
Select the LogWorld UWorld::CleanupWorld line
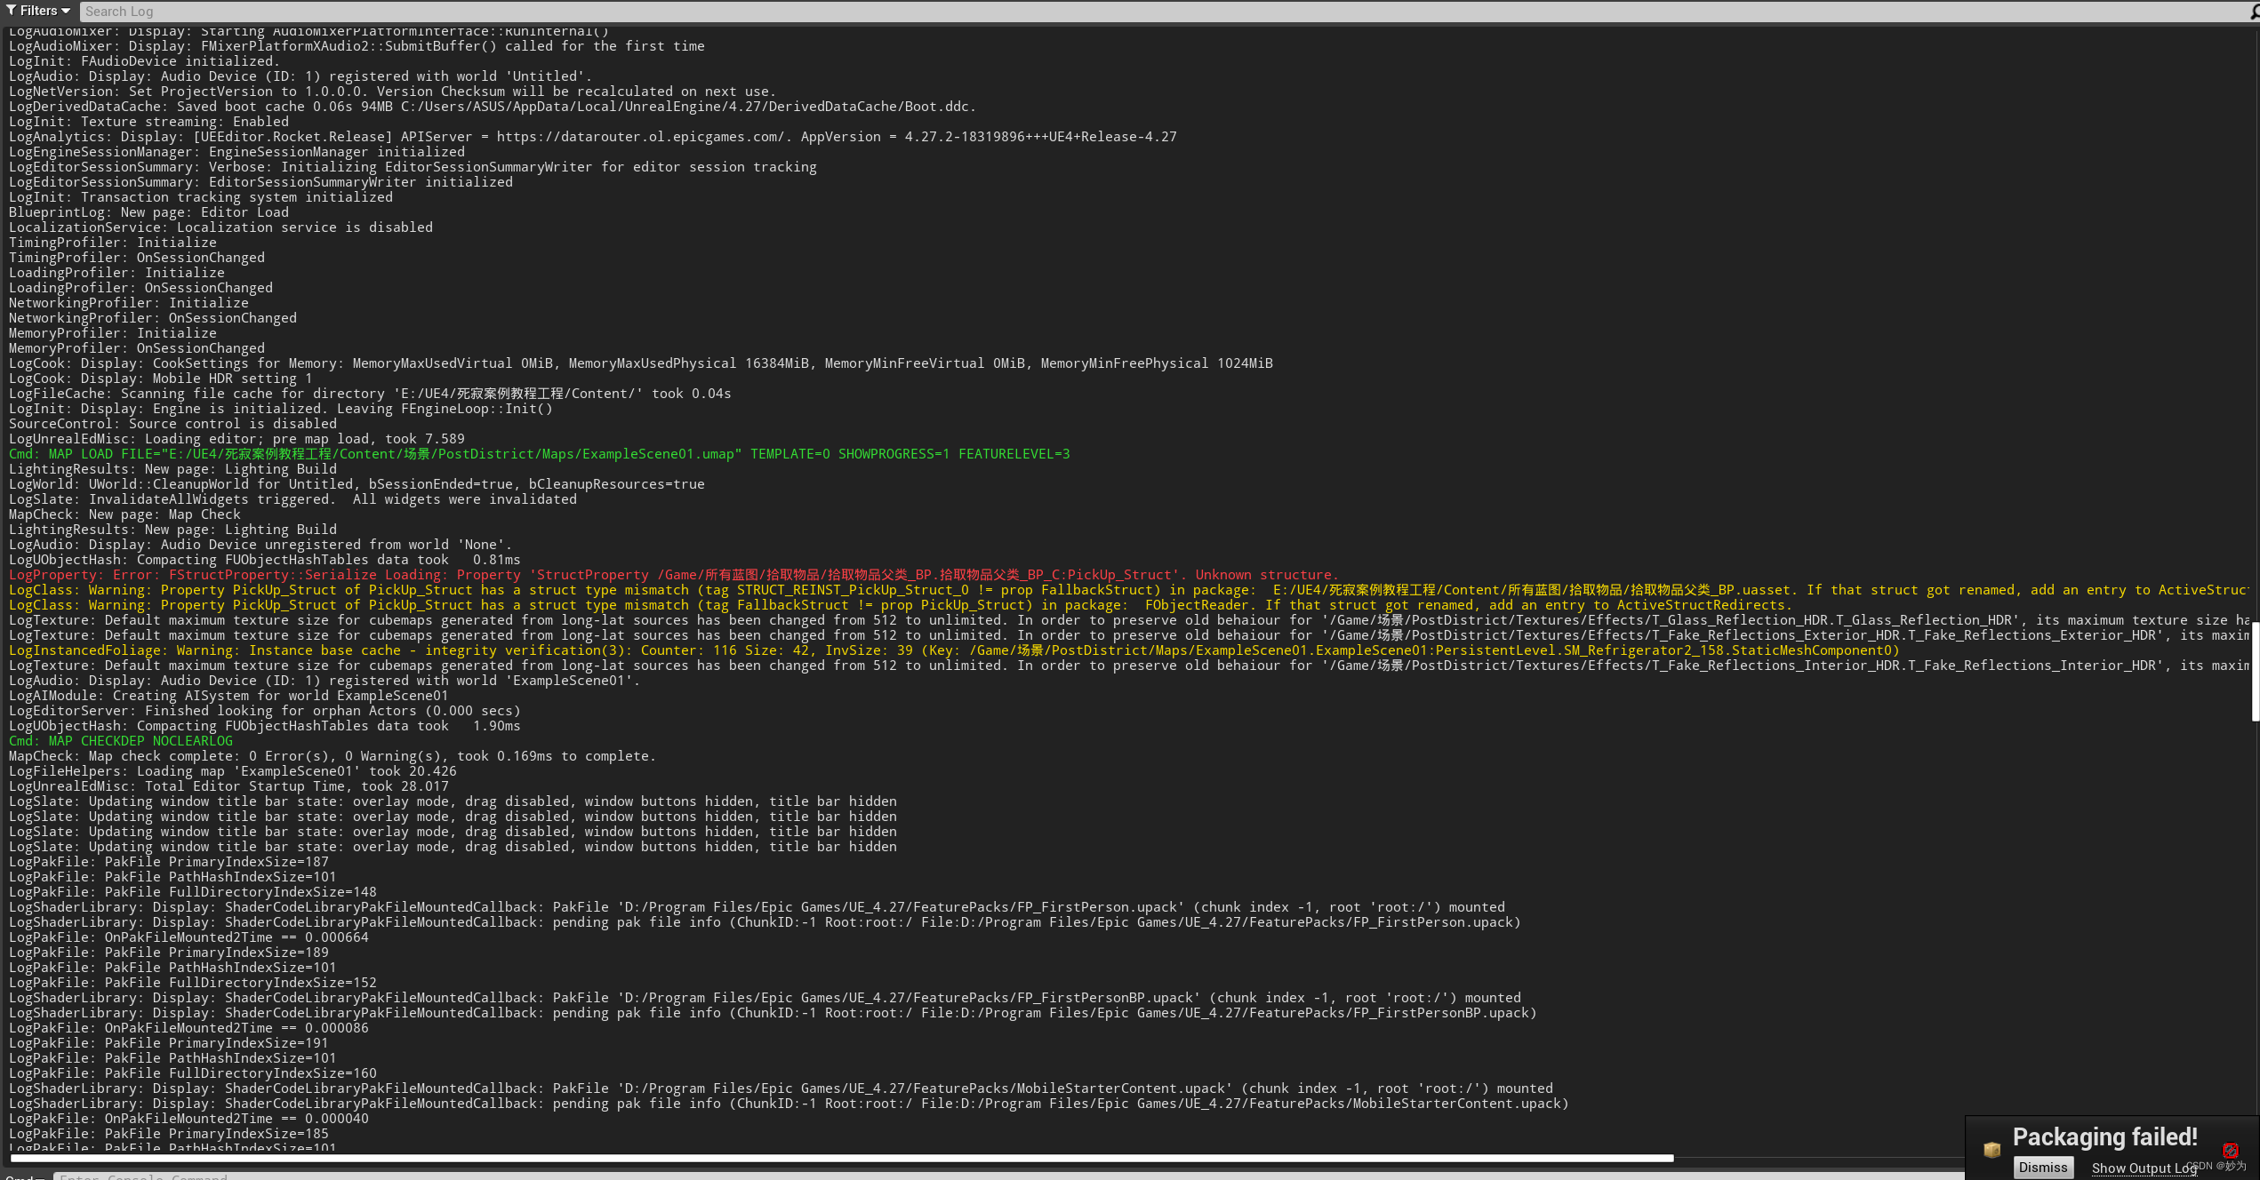tap(357, 484)
